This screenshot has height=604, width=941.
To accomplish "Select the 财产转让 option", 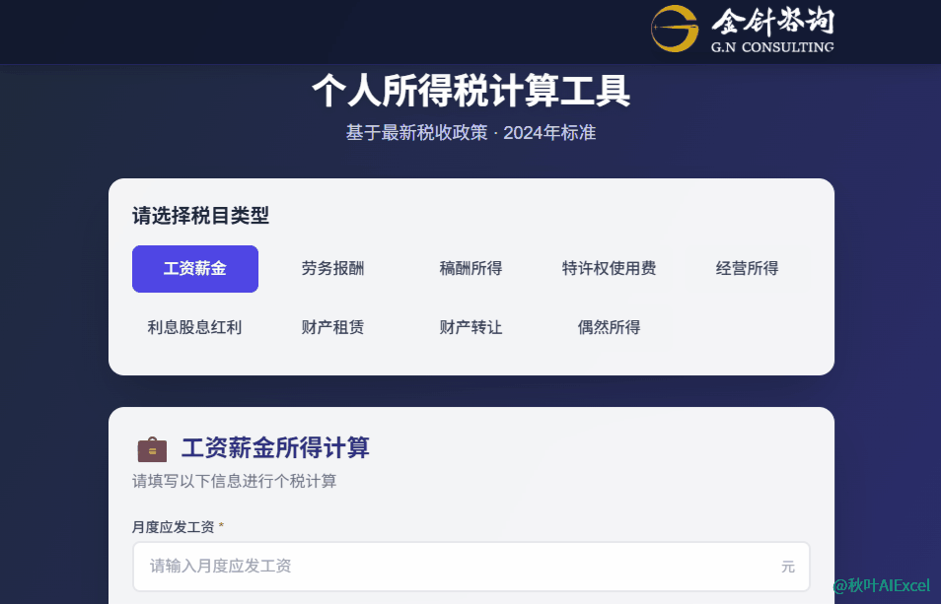I will tap(471, 327).
